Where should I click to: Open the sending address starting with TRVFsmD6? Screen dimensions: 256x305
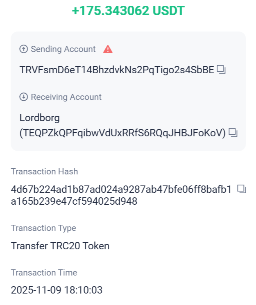(x=117, y=70)
